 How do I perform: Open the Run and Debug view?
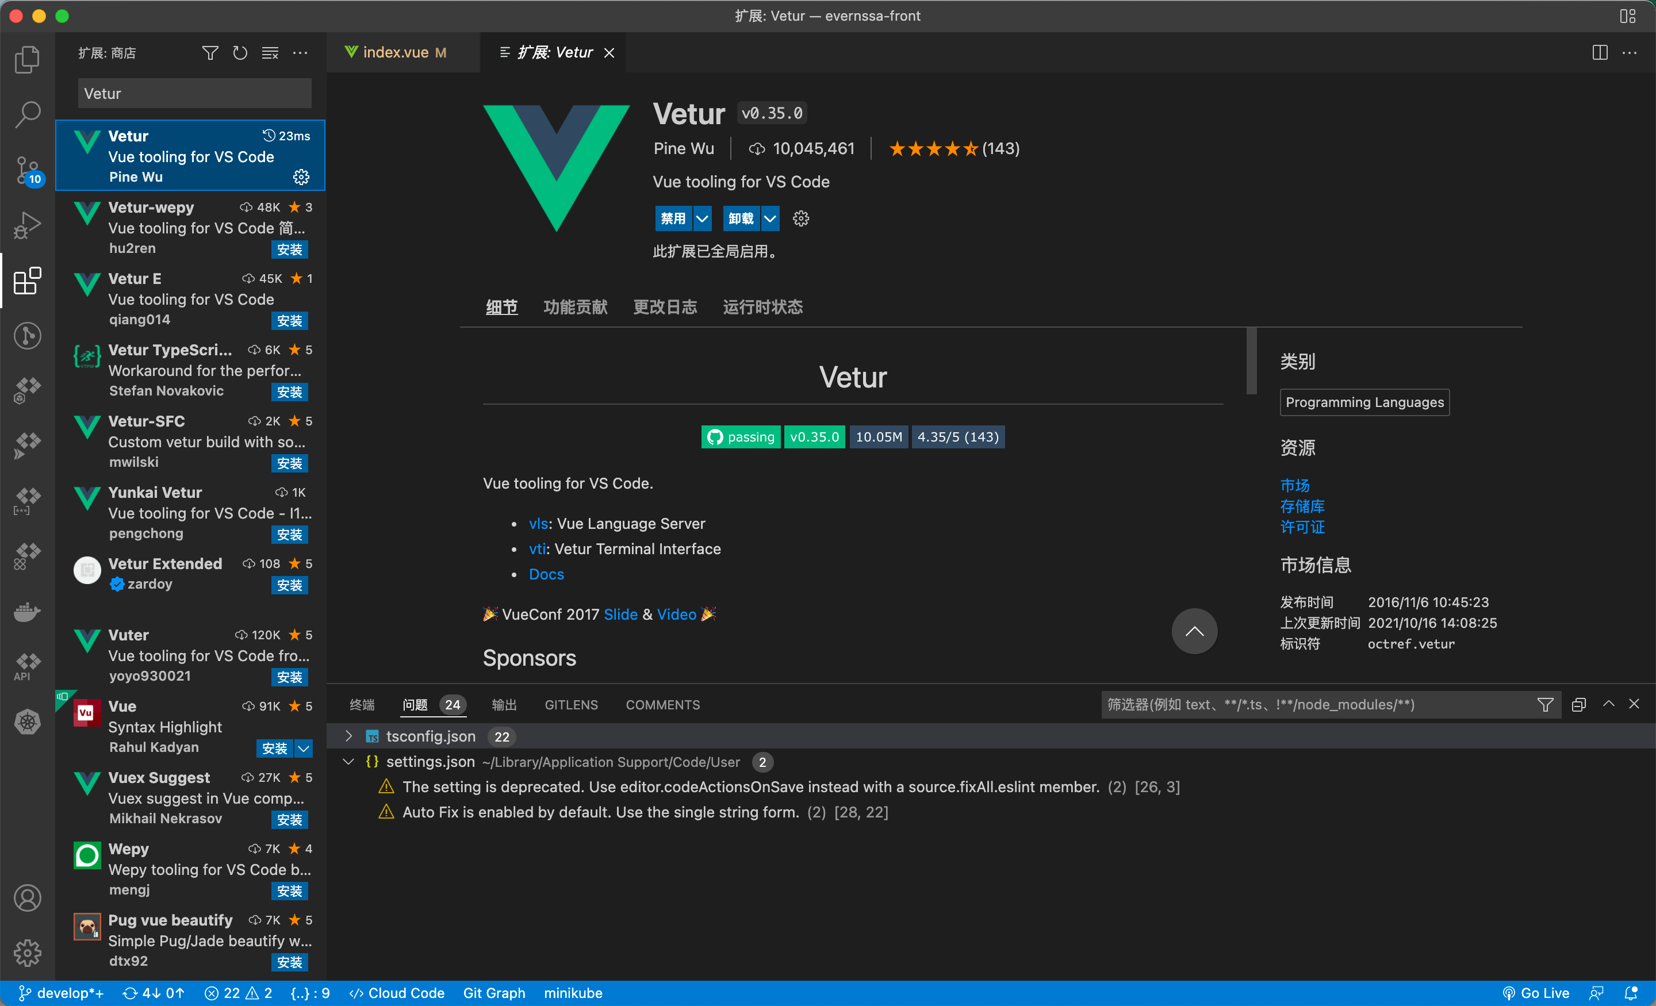point(28,224)
